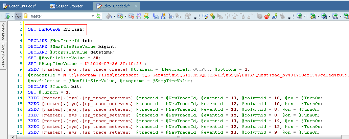Expand the paint bucket dropdown arrow
Viewport: 349px width, 139px height.
pyautogui.click(x=114, y=16)
